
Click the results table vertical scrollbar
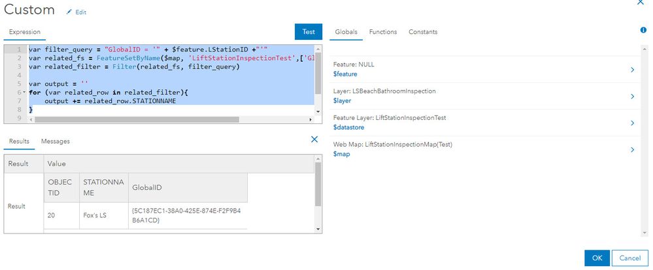pyautogui.click(x=318, y=183)
